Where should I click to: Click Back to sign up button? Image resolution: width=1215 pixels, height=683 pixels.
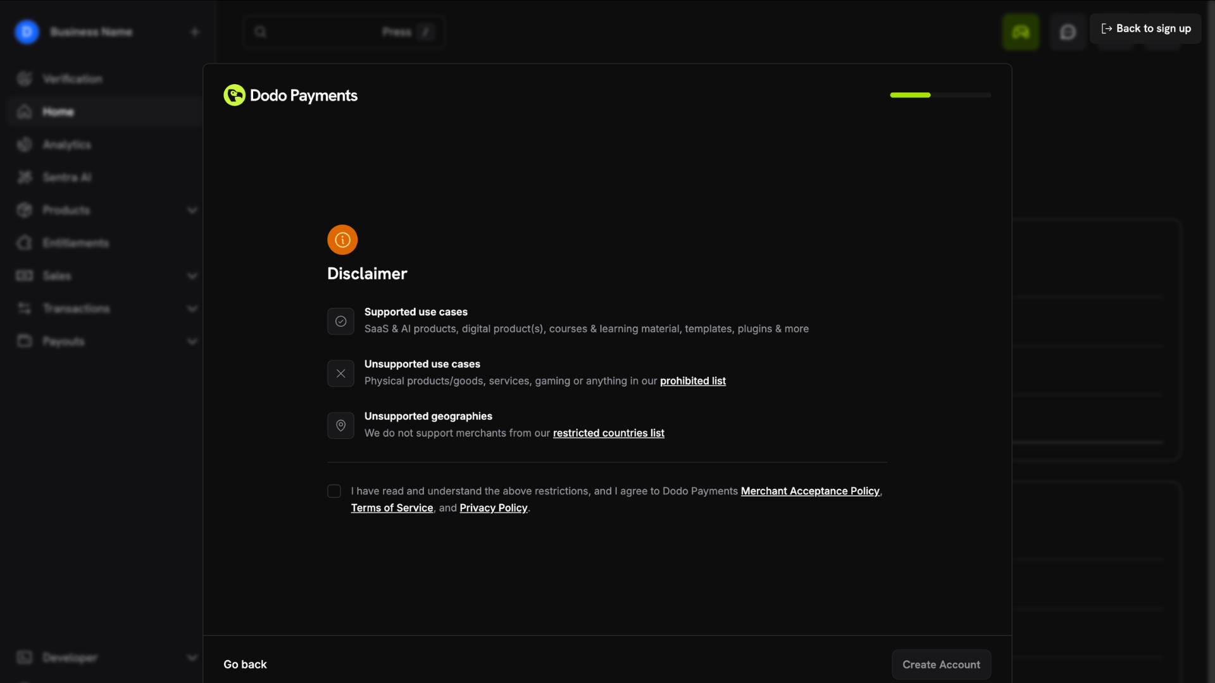click(x=1145, y=28)
